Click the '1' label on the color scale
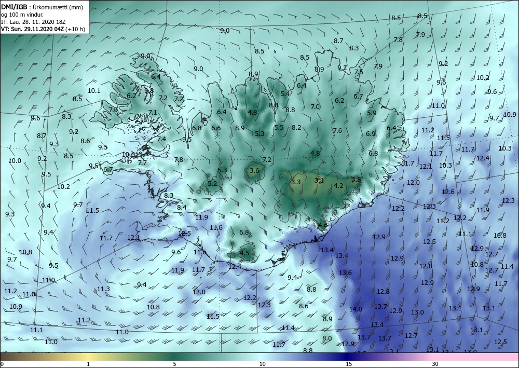 click(88, 364)
